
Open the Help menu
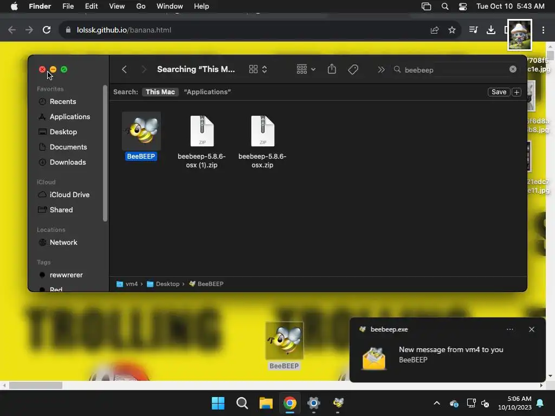point(202,6)
